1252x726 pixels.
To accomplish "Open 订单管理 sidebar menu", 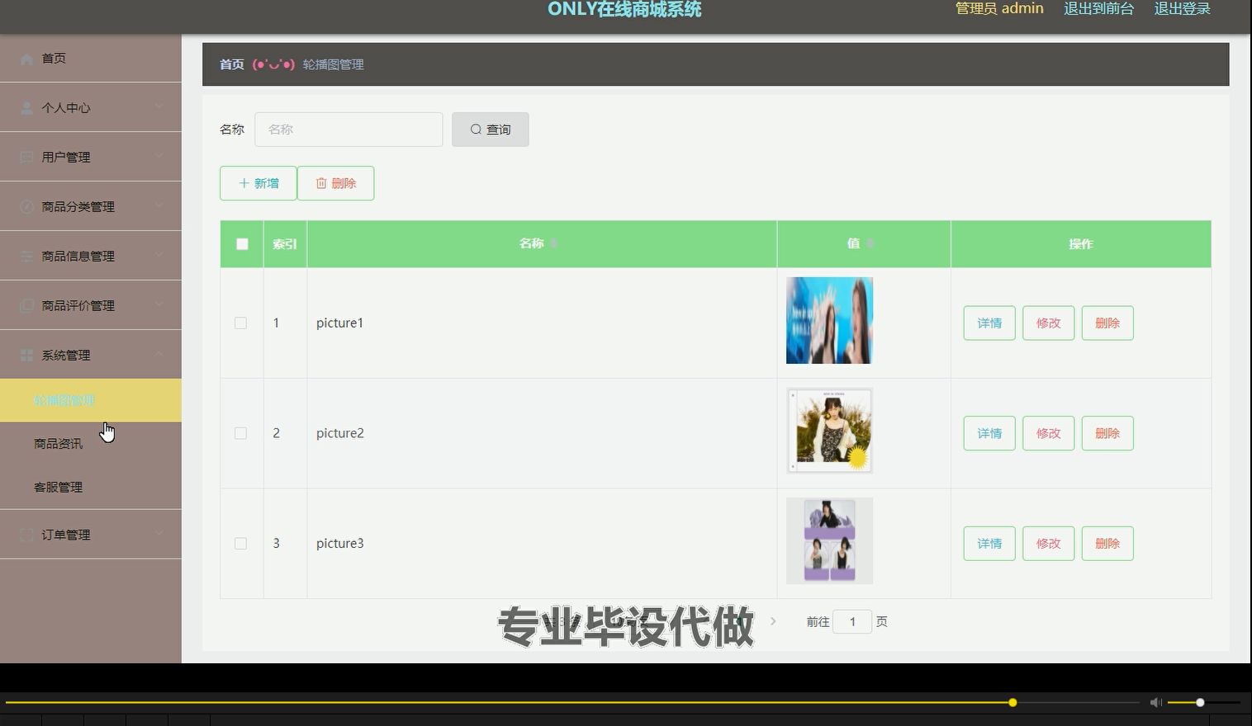I will tap(91, 535).
